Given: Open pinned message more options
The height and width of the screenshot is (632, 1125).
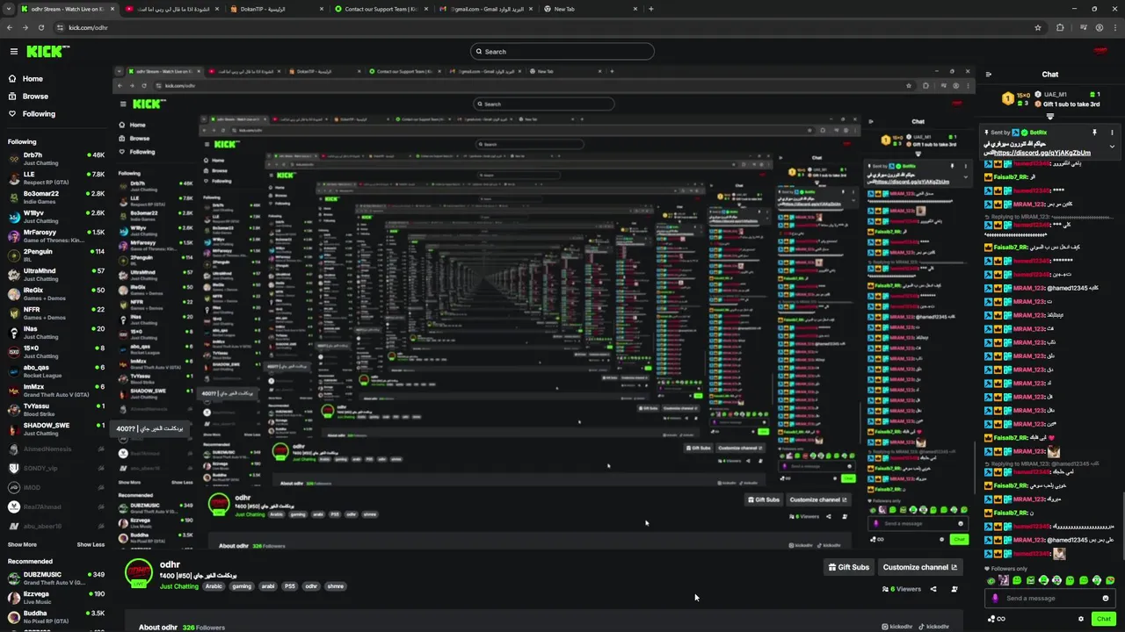Looking at the screenshot, I should coord(1112,133).
